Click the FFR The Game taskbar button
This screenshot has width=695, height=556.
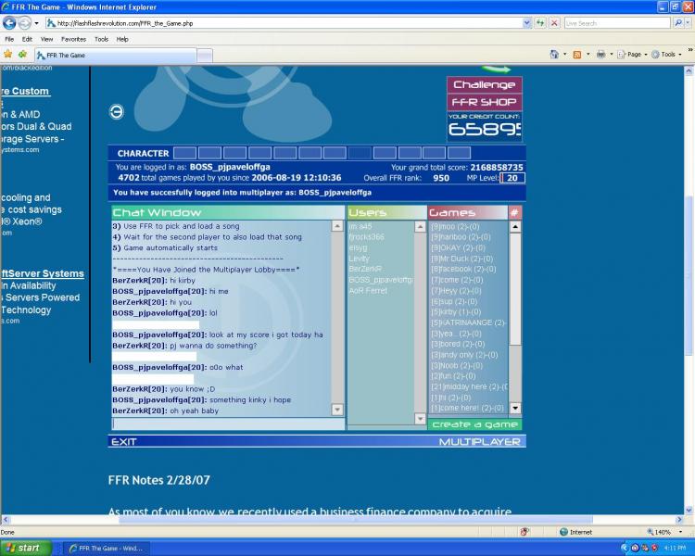105,548
